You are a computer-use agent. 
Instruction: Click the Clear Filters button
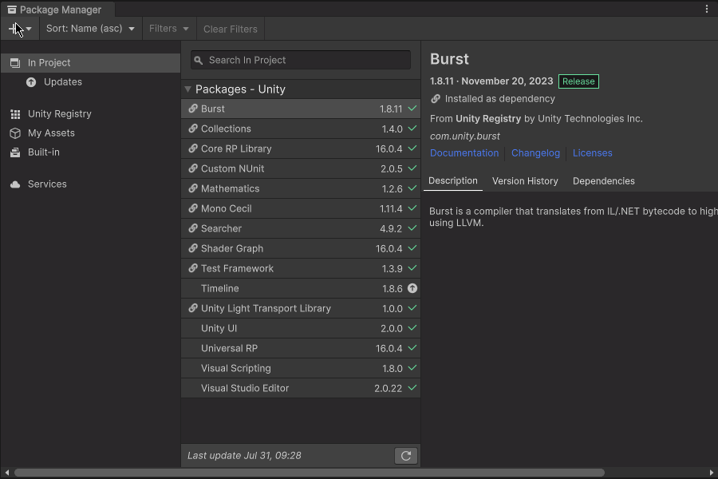click(231, 29)
